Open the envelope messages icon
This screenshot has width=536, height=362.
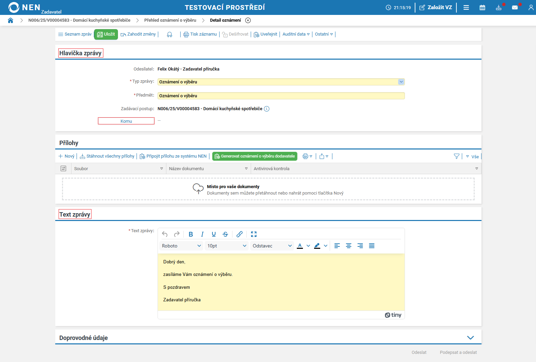(x=515, y=7)
